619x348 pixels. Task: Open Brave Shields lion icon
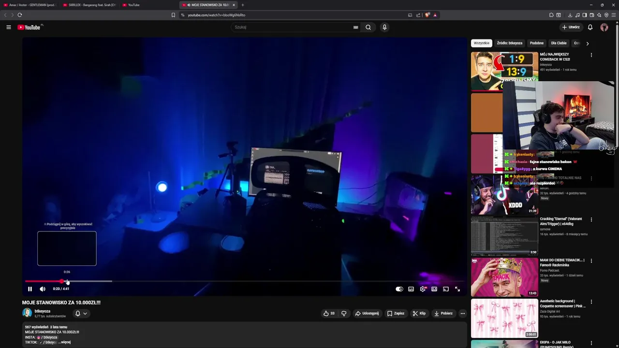427,15
